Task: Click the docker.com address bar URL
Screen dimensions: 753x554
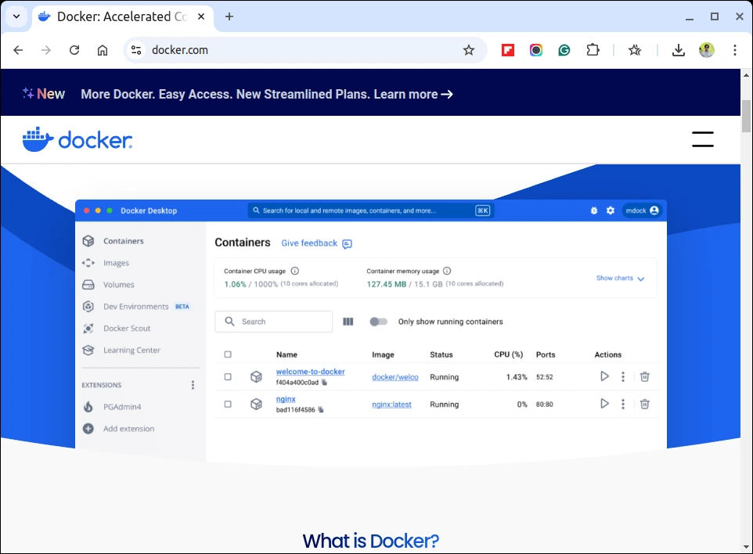Action: pyautogui.click(x=180, y=50)
